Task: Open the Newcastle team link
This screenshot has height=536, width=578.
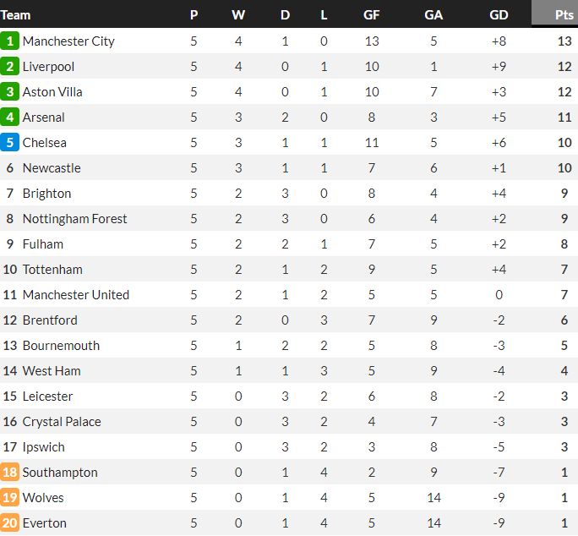Action: pyautogui.click(x=52, y=167)
